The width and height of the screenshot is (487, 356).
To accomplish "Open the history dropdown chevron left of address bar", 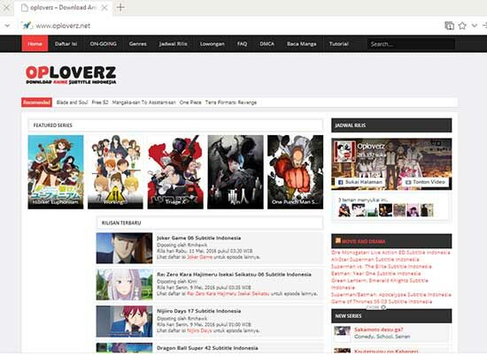I will point(7,26).
